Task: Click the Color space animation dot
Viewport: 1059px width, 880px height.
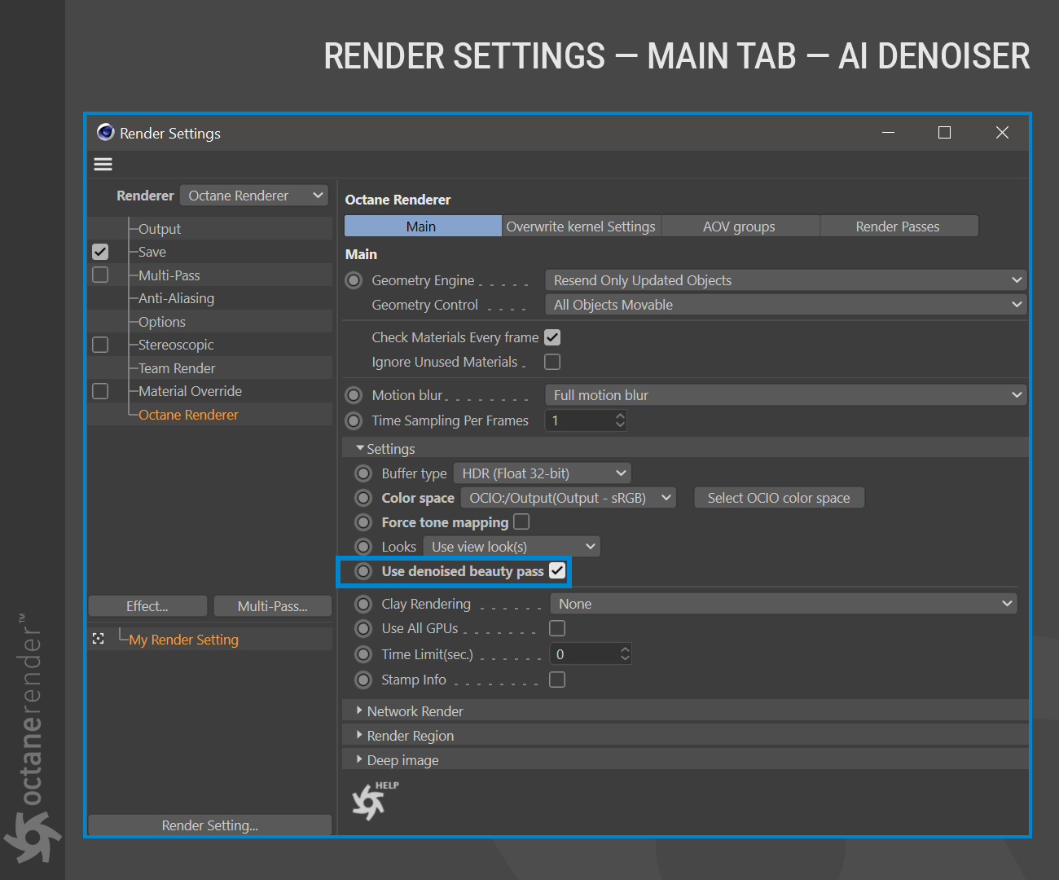Action: pyautogui.click(x=363, y=498)
